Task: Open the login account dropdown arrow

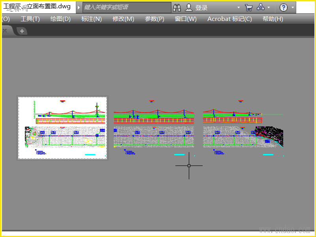Action: click(x=239, y=8)
